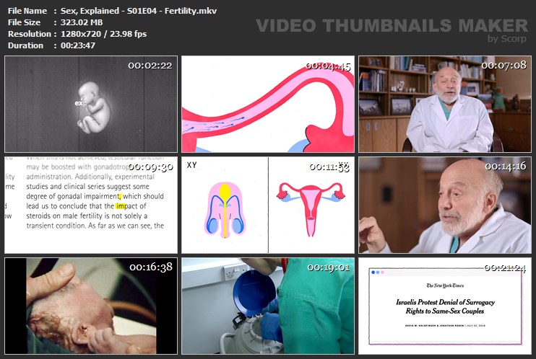The width and height of the screenshot is (536, 359).
Task: Click the file size value '323.02 MB'
Action: [x=82, y=22]
